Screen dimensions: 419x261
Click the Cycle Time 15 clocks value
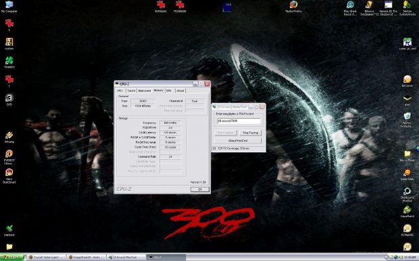point(170,147)
